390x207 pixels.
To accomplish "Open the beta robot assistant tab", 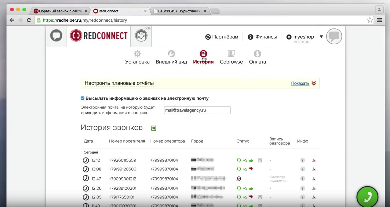I will (141, 36).
